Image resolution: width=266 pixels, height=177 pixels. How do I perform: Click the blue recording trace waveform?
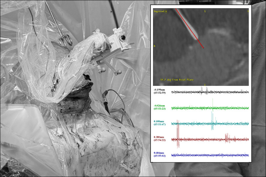click(209, 155)
